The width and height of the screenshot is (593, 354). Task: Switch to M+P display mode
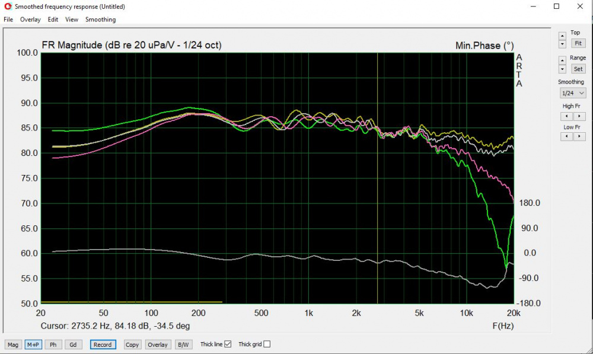33,345
